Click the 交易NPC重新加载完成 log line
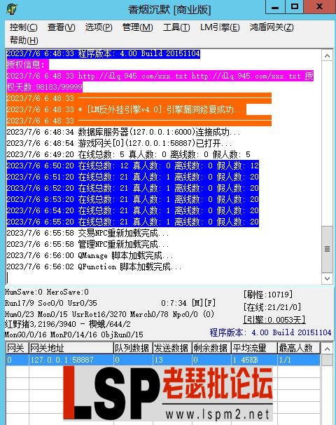Screen dimensions: 336x425 87,233
